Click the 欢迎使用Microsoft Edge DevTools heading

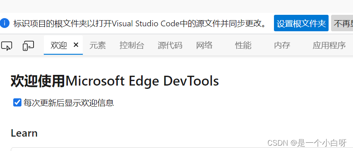[115, 81]
